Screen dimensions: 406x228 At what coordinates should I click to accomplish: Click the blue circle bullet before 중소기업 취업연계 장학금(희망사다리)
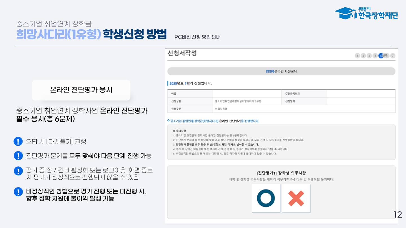[169, 121]
